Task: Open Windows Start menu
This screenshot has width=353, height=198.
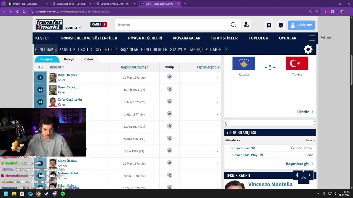Action: pyautogui.click(x=6, y=194)
